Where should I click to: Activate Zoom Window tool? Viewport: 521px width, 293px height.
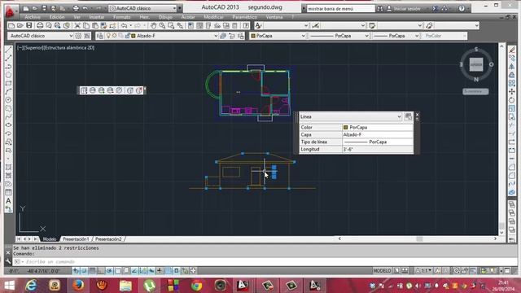171,25
